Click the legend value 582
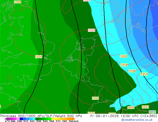 (x=65, y=121)
